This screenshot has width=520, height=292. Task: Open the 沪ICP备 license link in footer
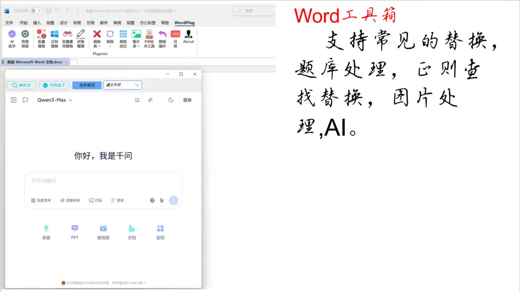[129, 283]
